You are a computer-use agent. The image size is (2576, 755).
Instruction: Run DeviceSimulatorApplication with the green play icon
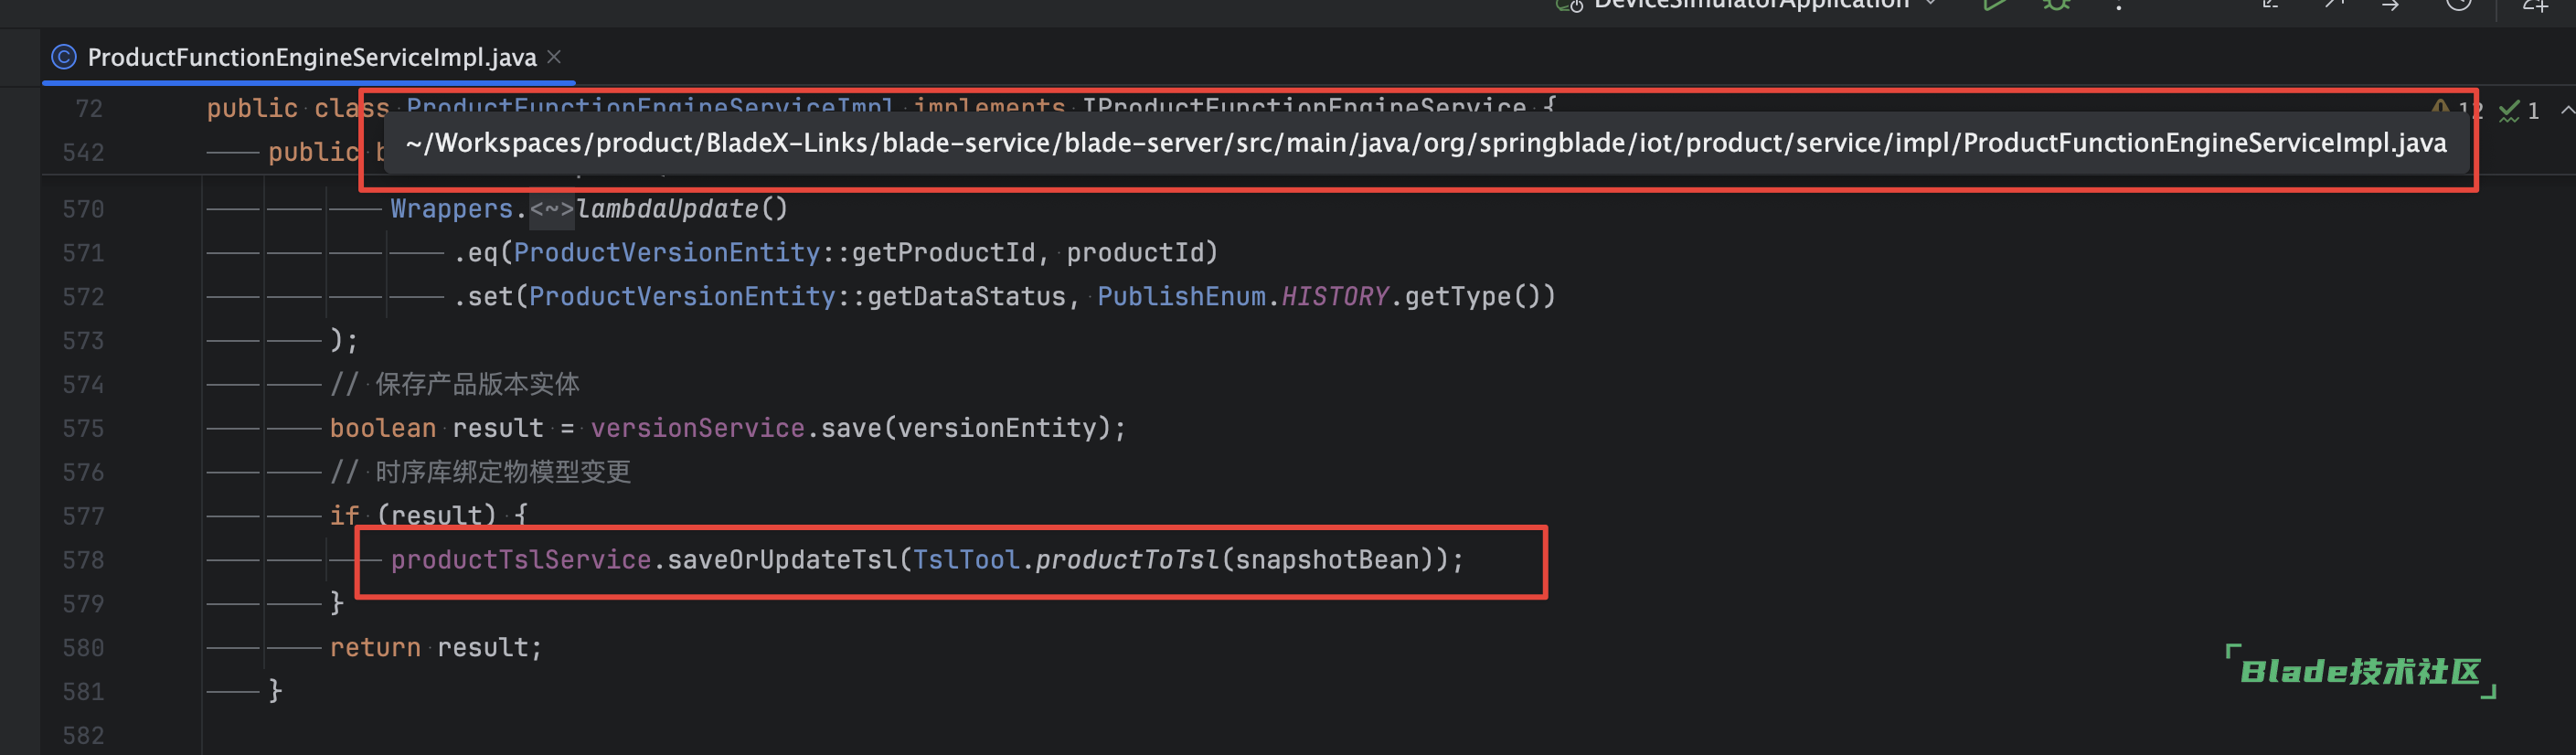pos(1994,5)
